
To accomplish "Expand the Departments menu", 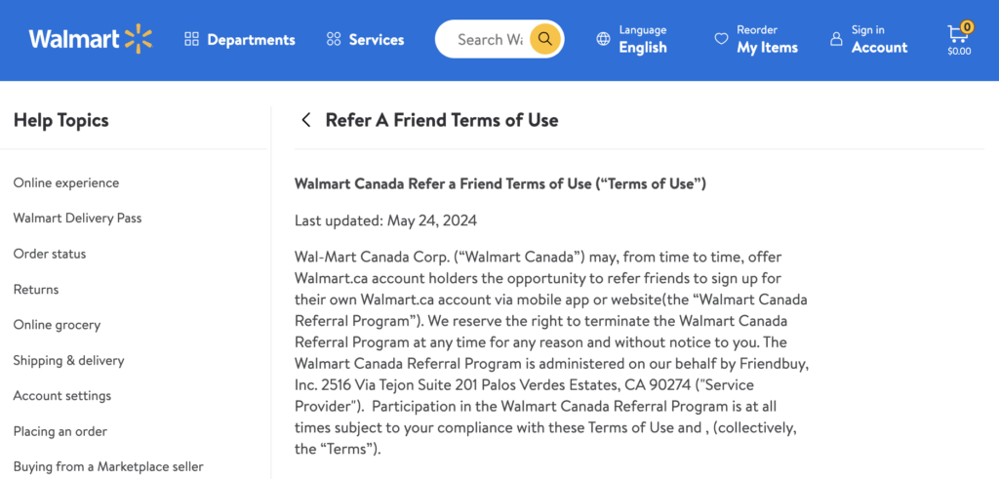I will (x=251, y=40).
